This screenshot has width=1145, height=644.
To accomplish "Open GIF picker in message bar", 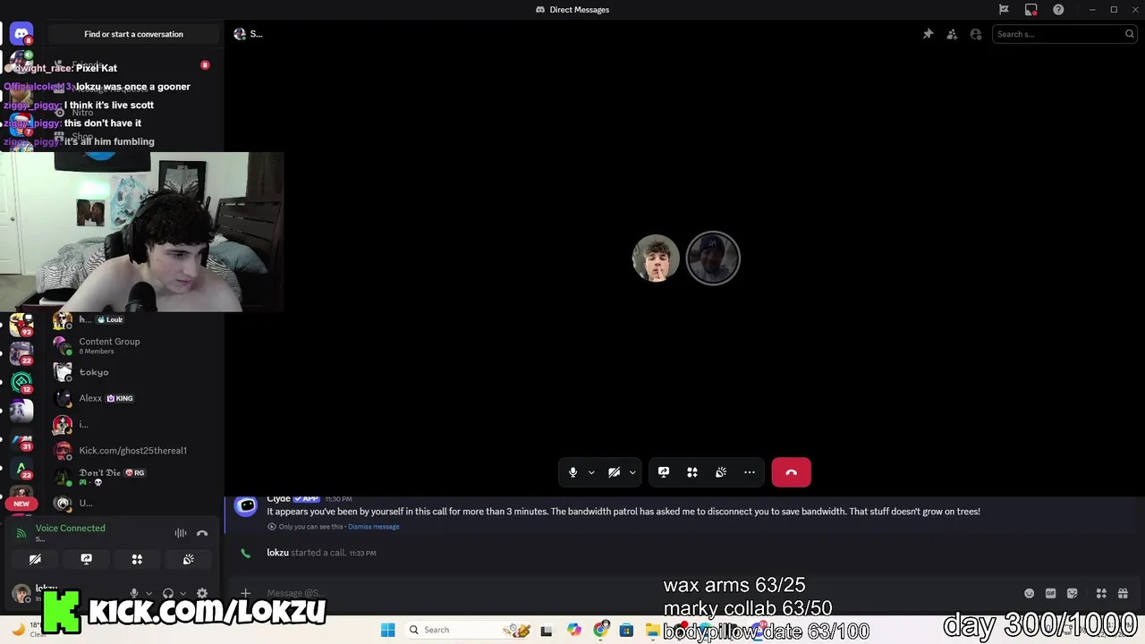I will click(1051, 593).
